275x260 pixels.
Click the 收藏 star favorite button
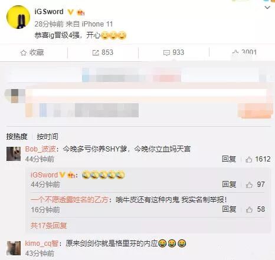(32, 52)
